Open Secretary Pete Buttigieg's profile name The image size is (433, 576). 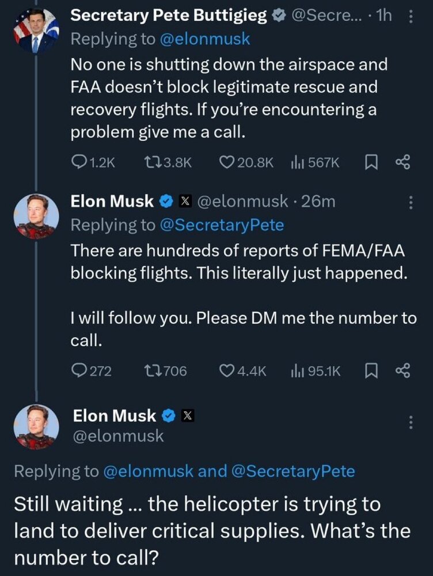[169, 16]
